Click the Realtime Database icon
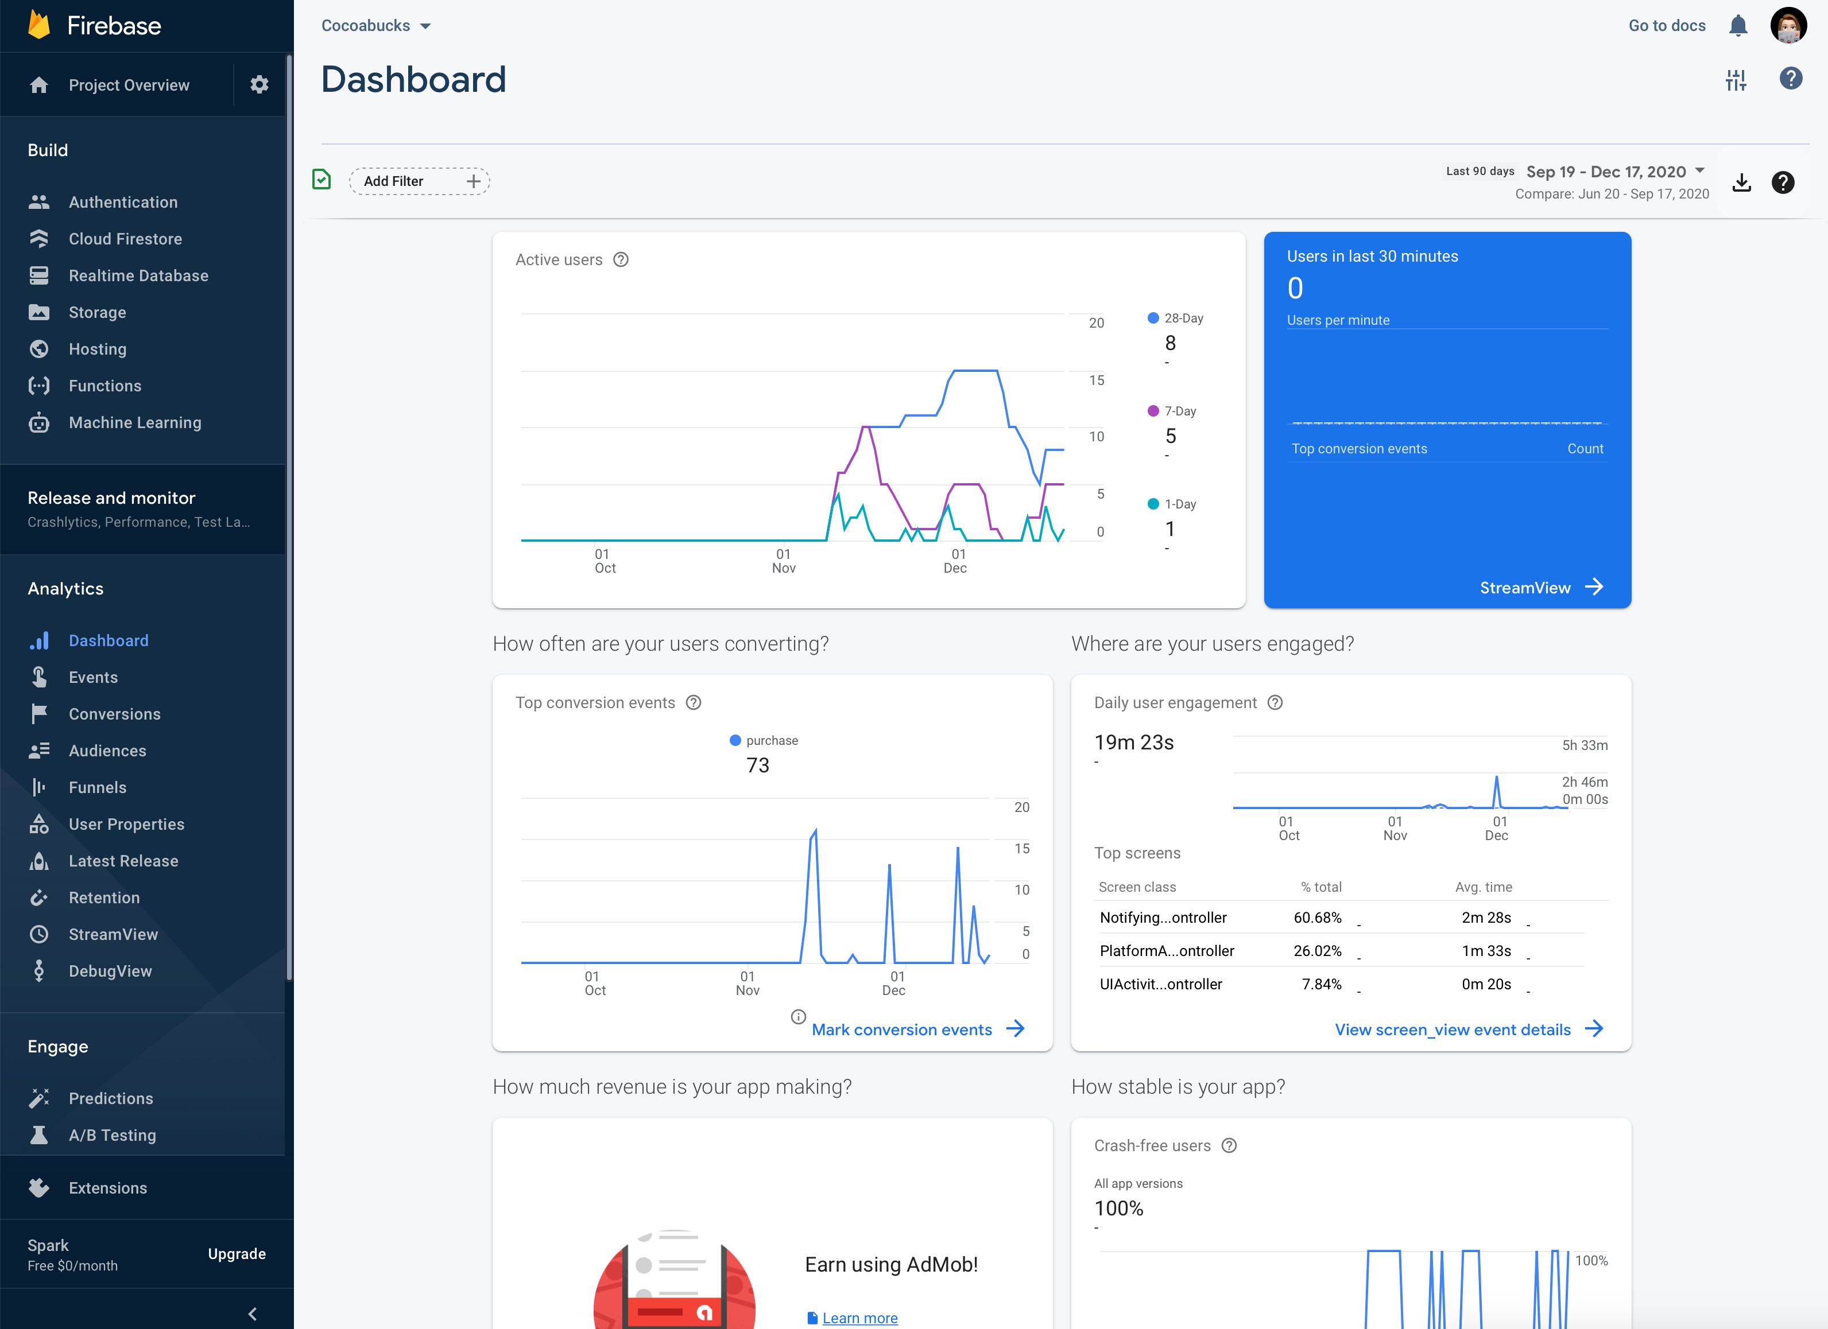This screenshot has height=1329, width=1828. click(38, 275)
